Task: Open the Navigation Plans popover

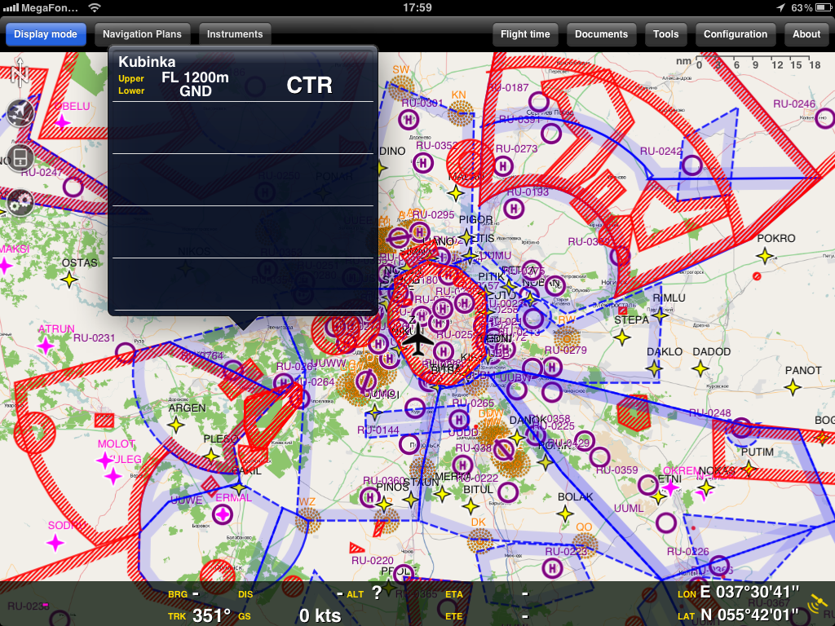Action: pos(143,34)
